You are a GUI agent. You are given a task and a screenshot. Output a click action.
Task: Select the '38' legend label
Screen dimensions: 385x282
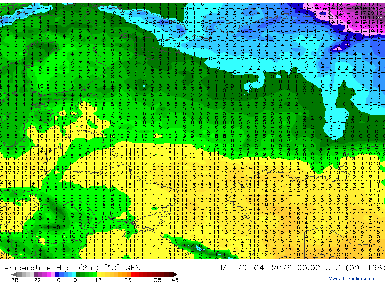(157, 280)
